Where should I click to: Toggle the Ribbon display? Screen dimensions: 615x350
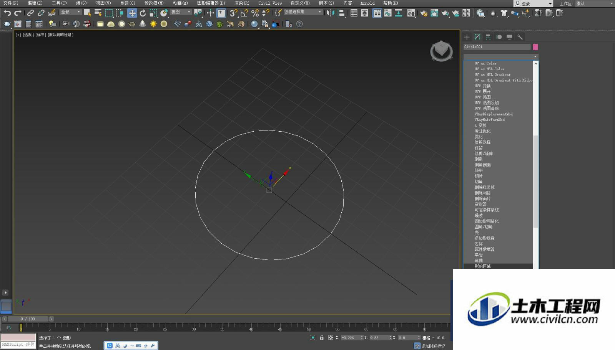click(377, 13)
